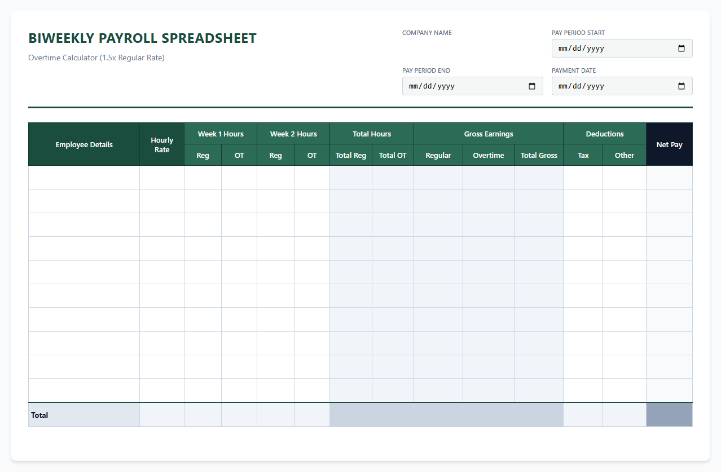Click the Total row label

point(39,415)
